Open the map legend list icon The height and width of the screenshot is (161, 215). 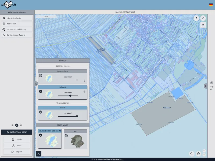pos(203,25)
